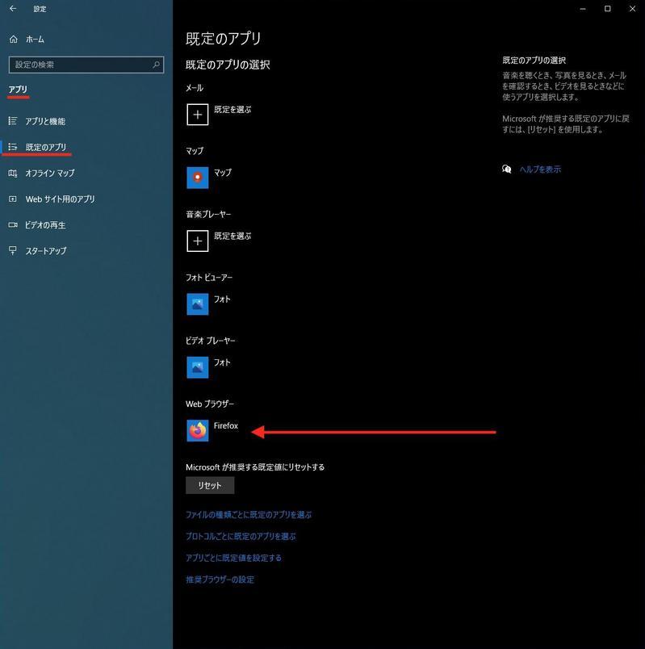Image resolution: width=645 pixels, height=649 pixels.
Task: Click the map icon beside オフライン マップ
Action: coord(13,173)
